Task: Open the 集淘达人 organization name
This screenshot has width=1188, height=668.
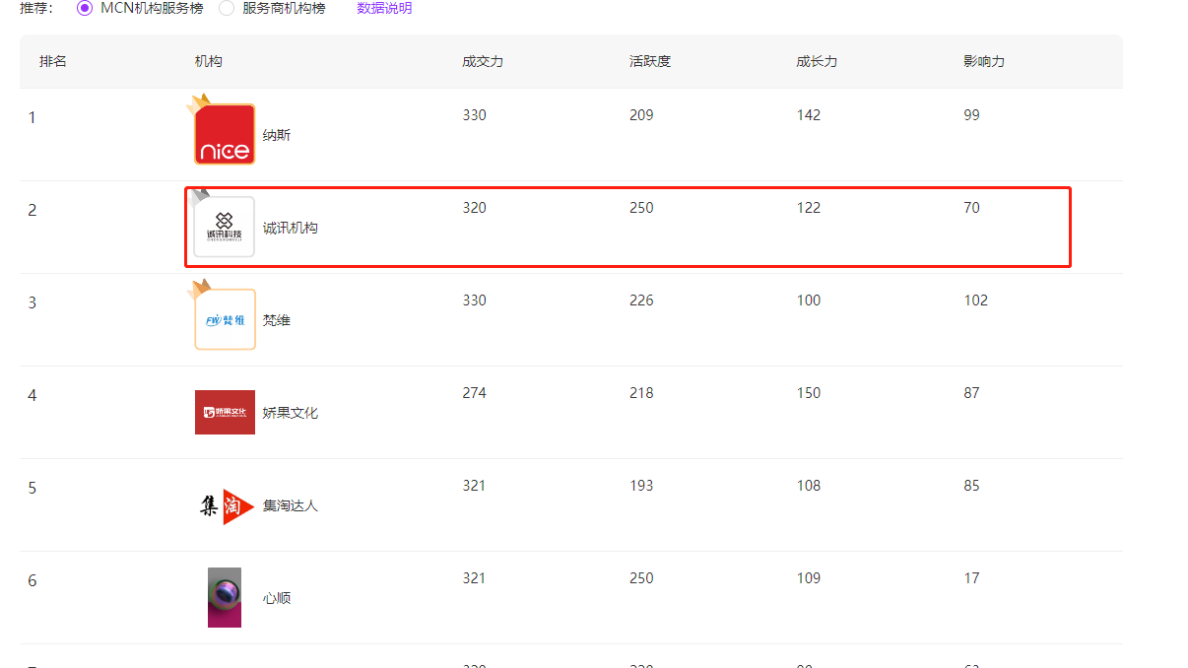Action: [x=291, y=505]
